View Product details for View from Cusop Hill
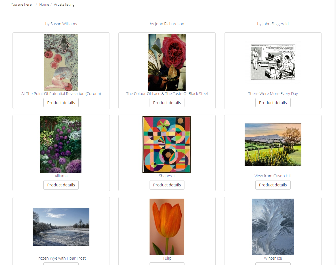Image resolution: width=336 pixels, height=265 pixels. (273, 185)
